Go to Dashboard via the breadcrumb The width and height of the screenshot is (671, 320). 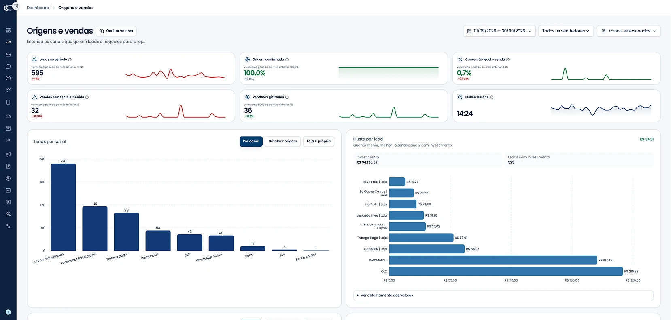tap(38, 8)
